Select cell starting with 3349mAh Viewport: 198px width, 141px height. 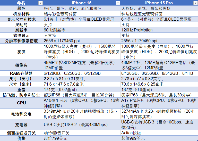pyautogui.click(x=82, y=114)
